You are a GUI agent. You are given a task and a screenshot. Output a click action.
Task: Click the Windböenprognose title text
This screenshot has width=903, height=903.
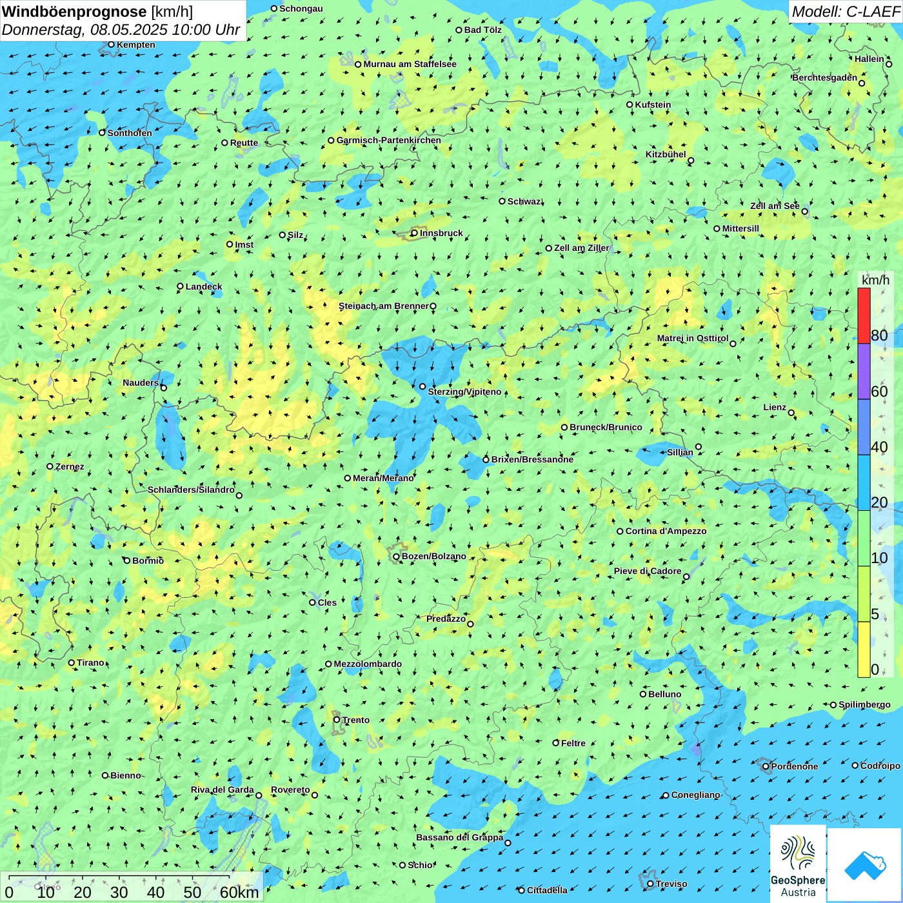tap(75, 12)
